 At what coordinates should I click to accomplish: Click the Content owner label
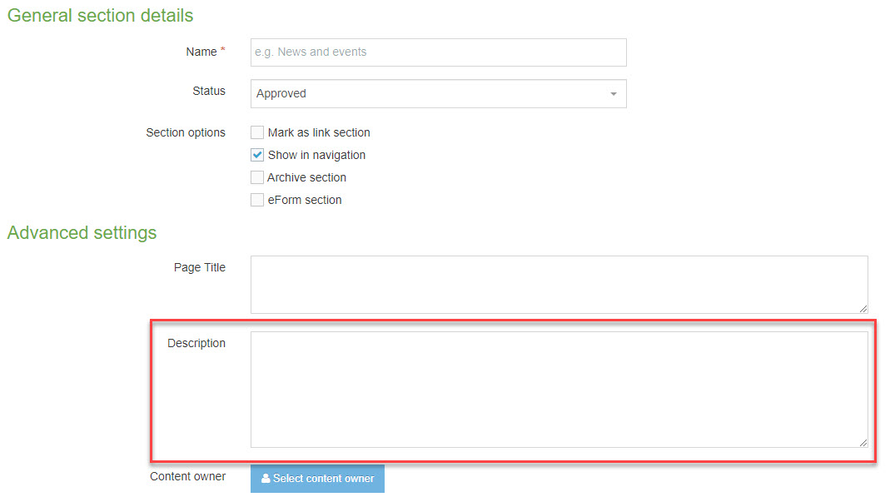pyautogui.click(x=187, y=476)
